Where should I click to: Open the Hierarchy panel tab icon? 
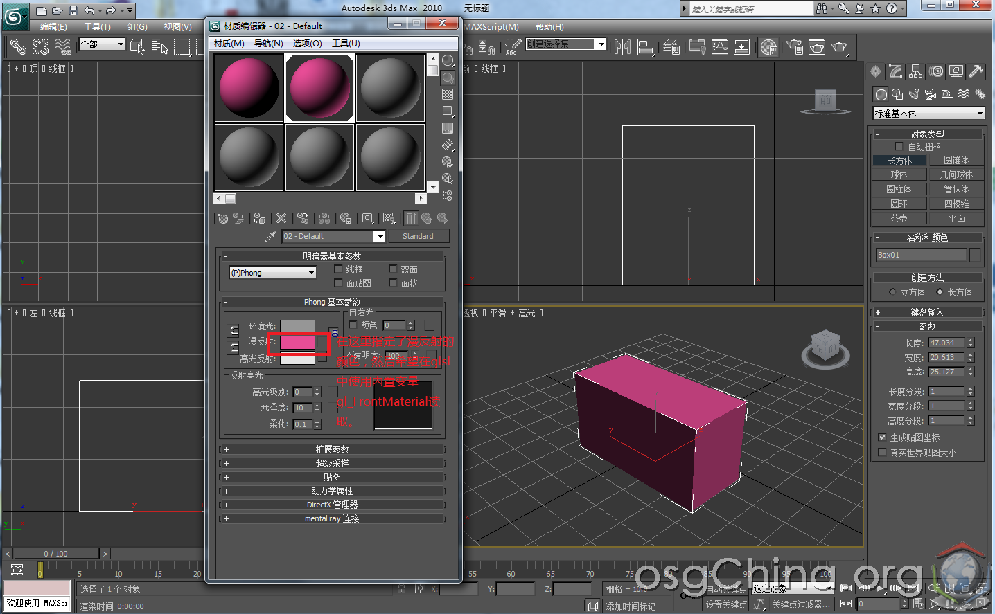click(x=916, y=71)
